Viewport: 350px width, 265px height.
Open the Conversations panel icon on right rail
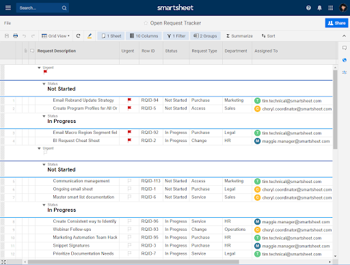[345, 48]
